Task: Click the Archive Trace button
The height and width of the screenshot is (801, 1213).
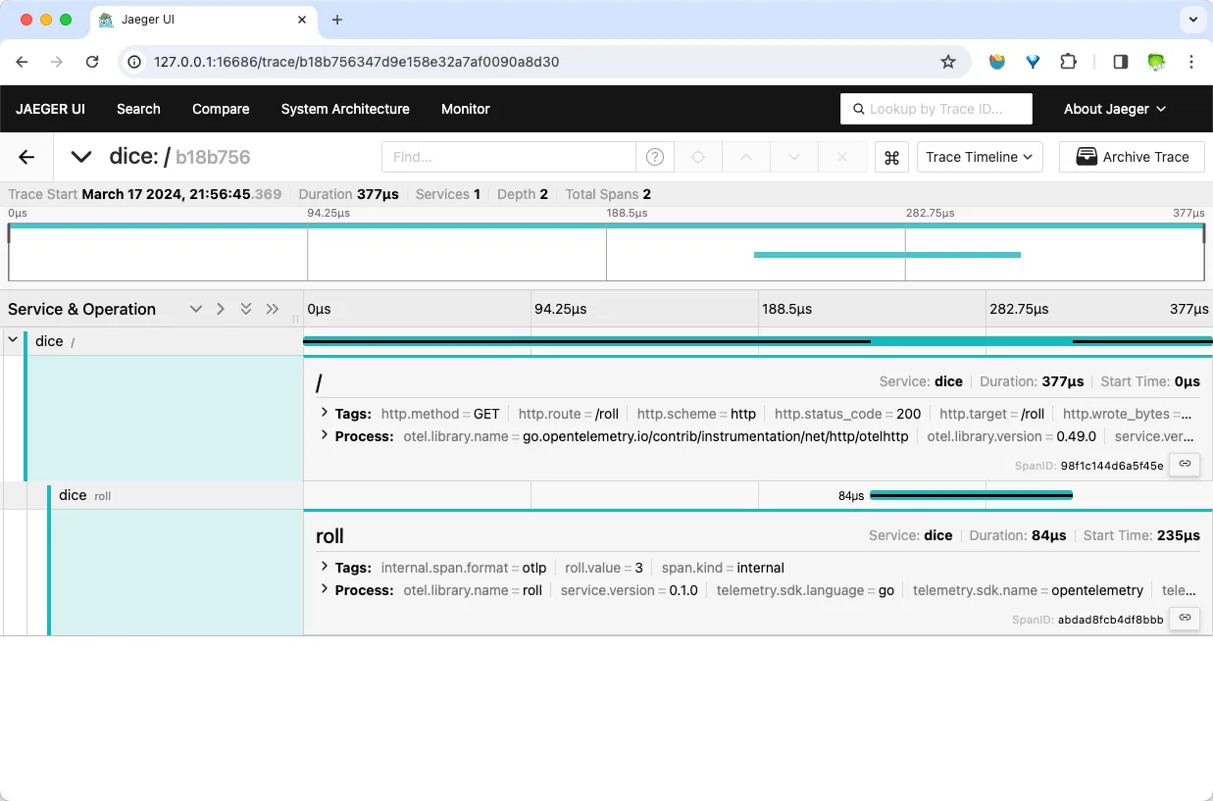Action: (x=1132, y=157)
